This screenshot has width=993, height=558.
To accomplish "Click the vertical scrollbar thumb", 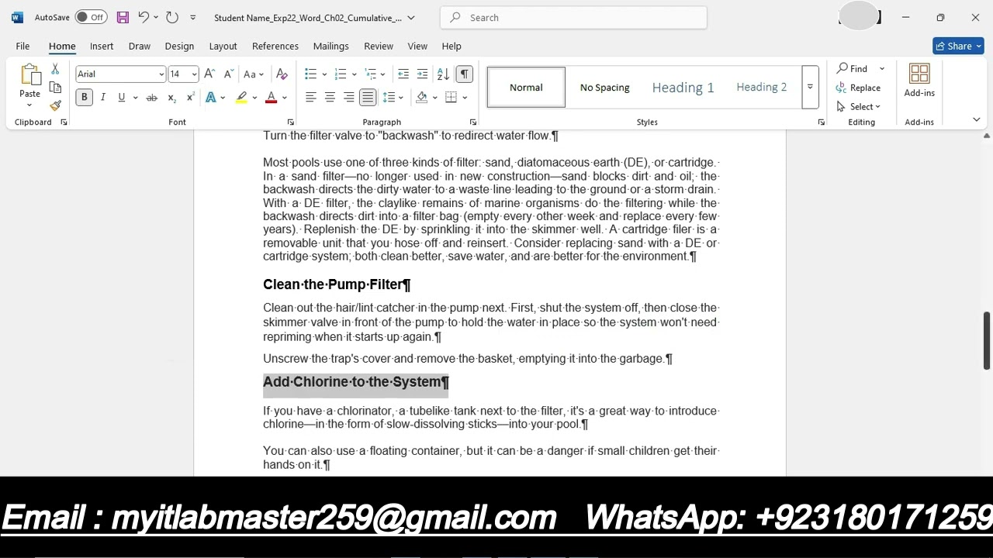I will 986,341.
